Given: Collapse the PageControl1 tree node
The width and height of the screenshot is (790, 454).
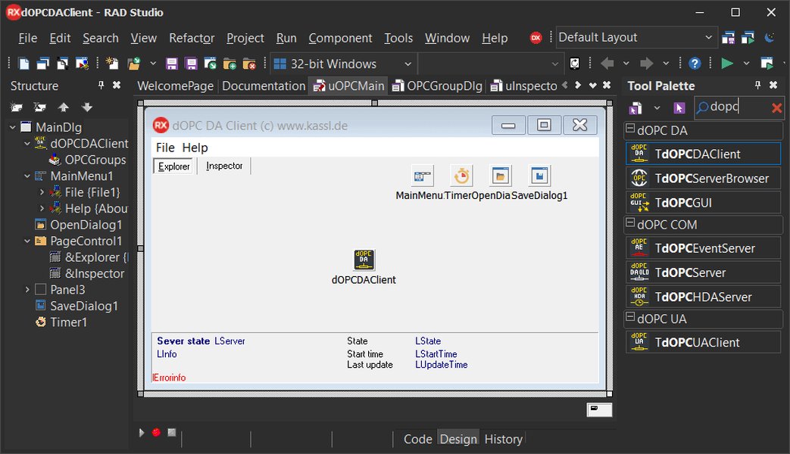Looking at the screenshot, I should (x=27, y=241).
